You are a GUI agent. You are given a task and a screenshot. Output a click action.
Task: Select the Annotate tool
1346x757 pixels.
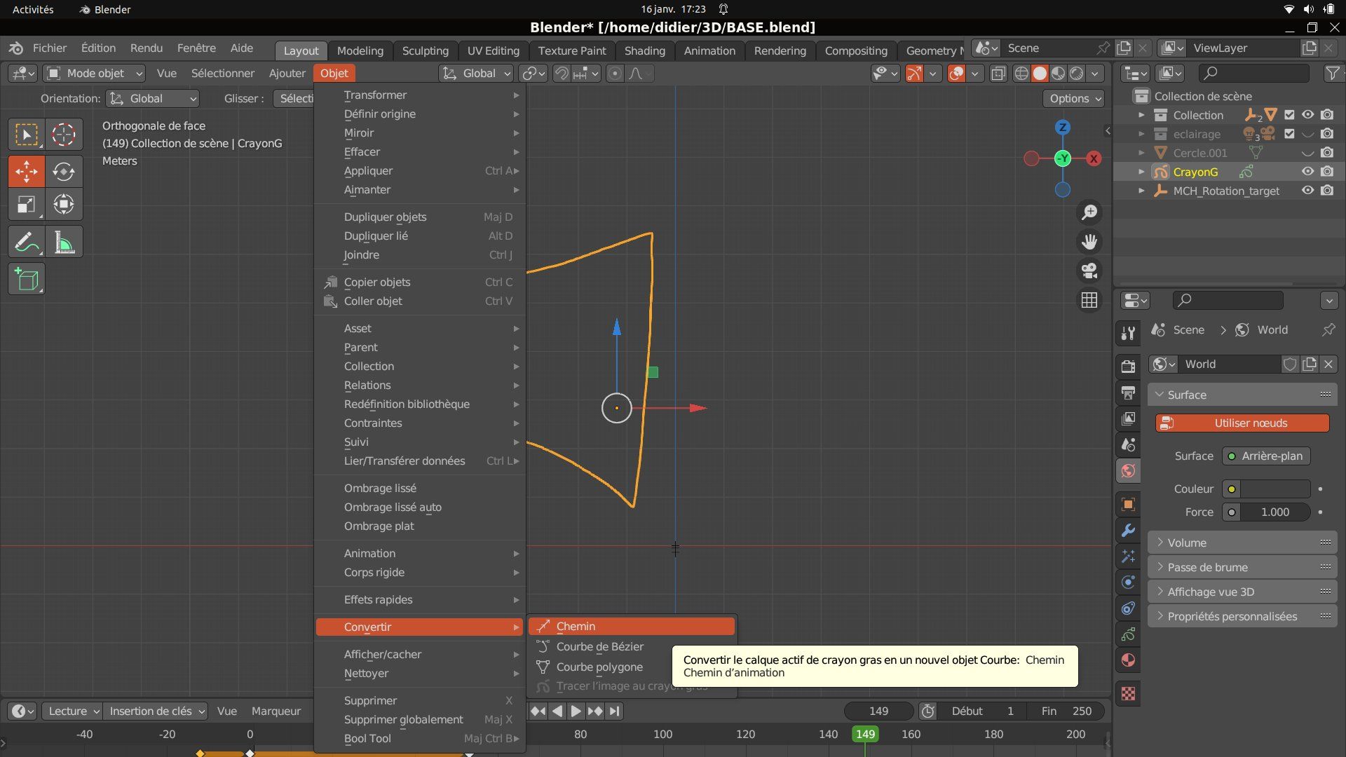tap(26, 243)
